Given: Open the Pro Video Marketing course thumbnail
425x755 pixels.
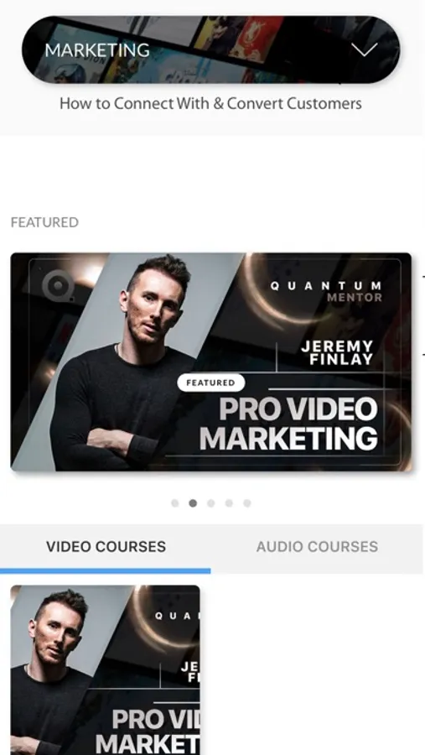Looking at the screenshot, I should click(106, 669).
